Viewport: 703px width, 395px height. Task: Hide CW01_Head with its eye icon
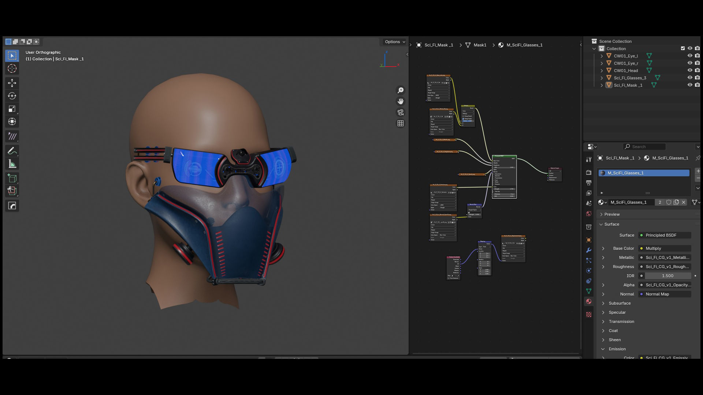pos(690,70)
